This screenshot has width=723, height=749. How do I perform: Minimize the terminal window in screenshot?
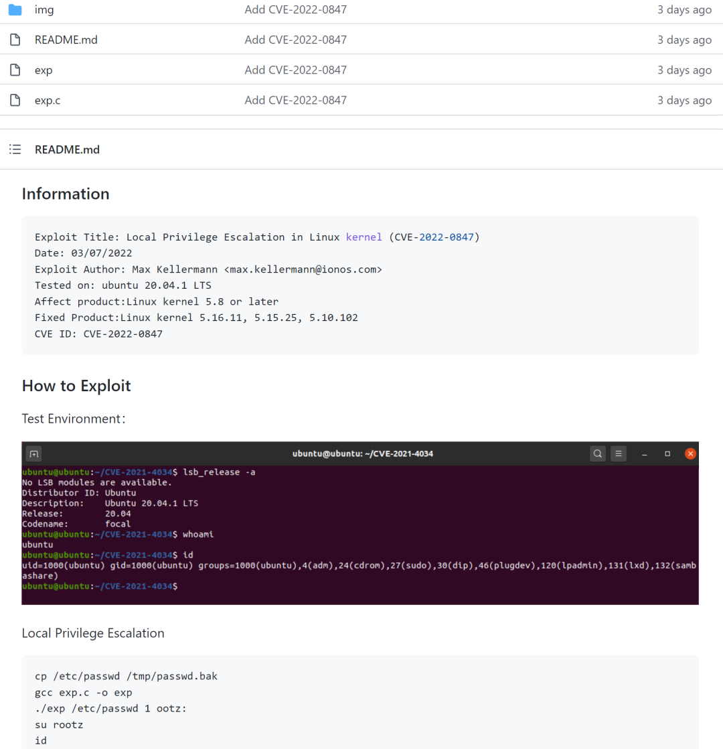click(644, 454)
